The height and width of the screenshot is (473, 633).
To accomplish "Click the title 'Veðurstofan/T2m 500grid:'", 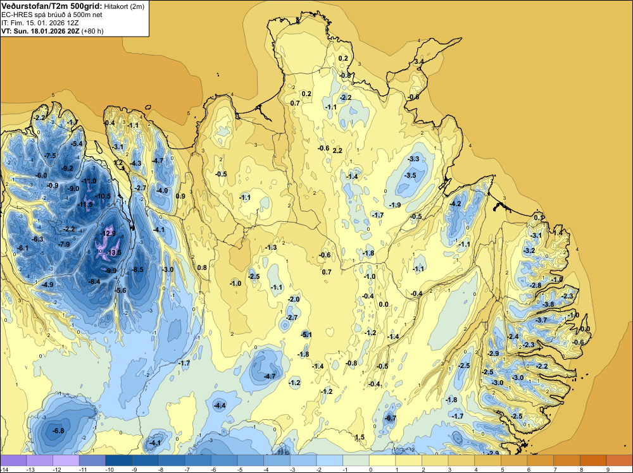I will [x=51, y=6].
